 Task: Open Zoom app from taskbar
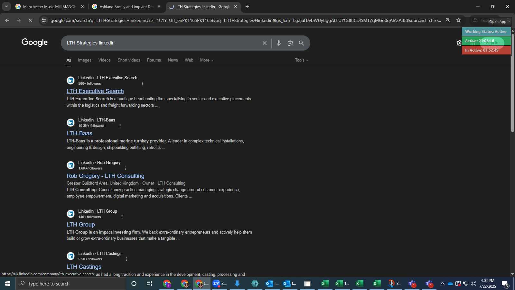220,284
